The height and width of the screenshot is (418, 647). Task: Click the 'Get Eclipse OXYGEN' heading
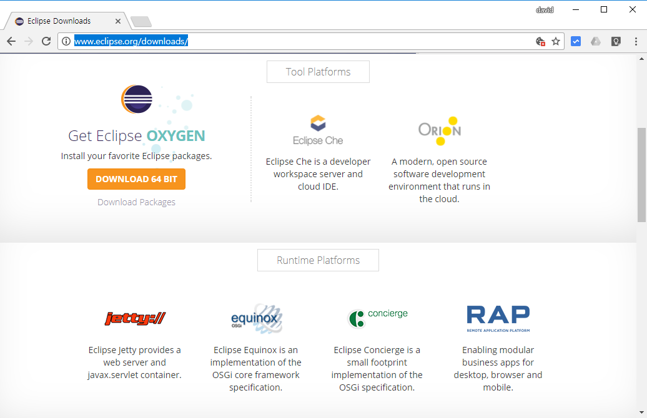tap(137, 135)
